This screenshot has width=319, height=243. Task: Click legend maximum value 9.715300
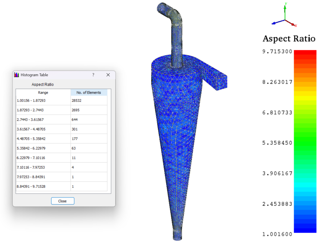tap(277, 52)
